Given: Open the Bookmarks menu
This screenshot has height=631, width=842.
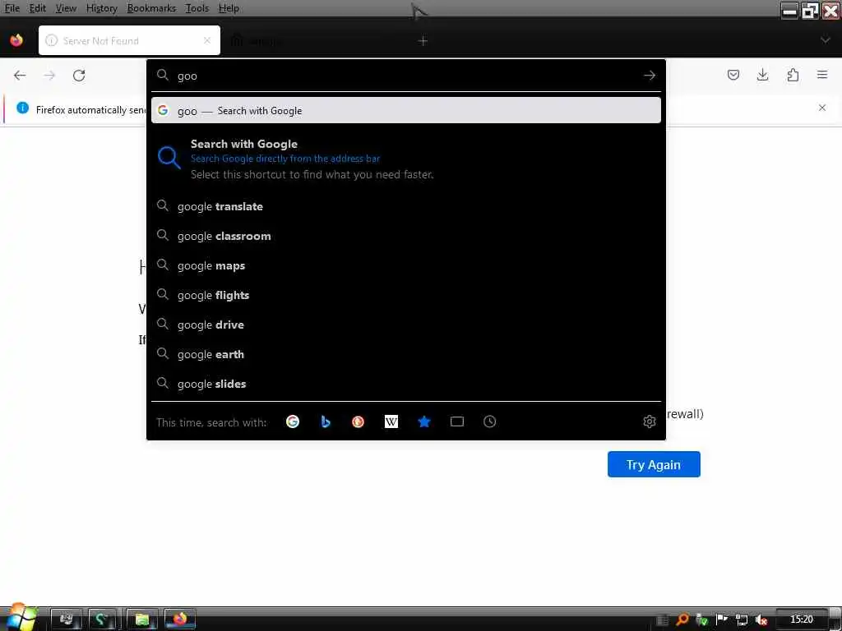Looking at the screenshot, I should click(151, 8).
